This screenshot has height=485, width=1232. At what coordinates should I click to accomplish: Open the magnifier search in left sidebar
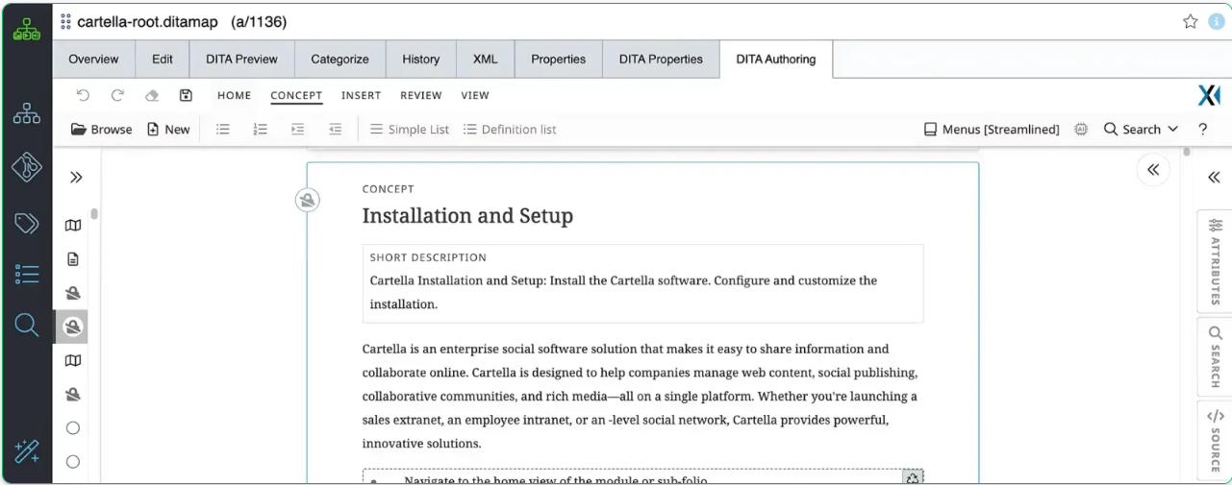click(x=27, y=326)
